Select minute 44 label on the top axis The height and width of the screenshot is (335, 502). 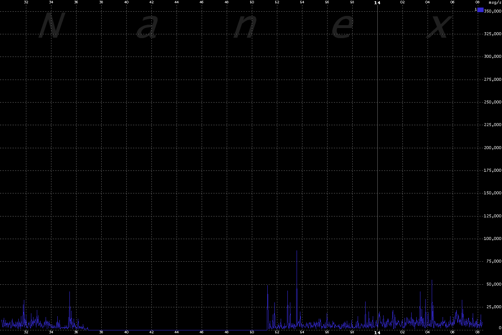click(x=177, y=2)
